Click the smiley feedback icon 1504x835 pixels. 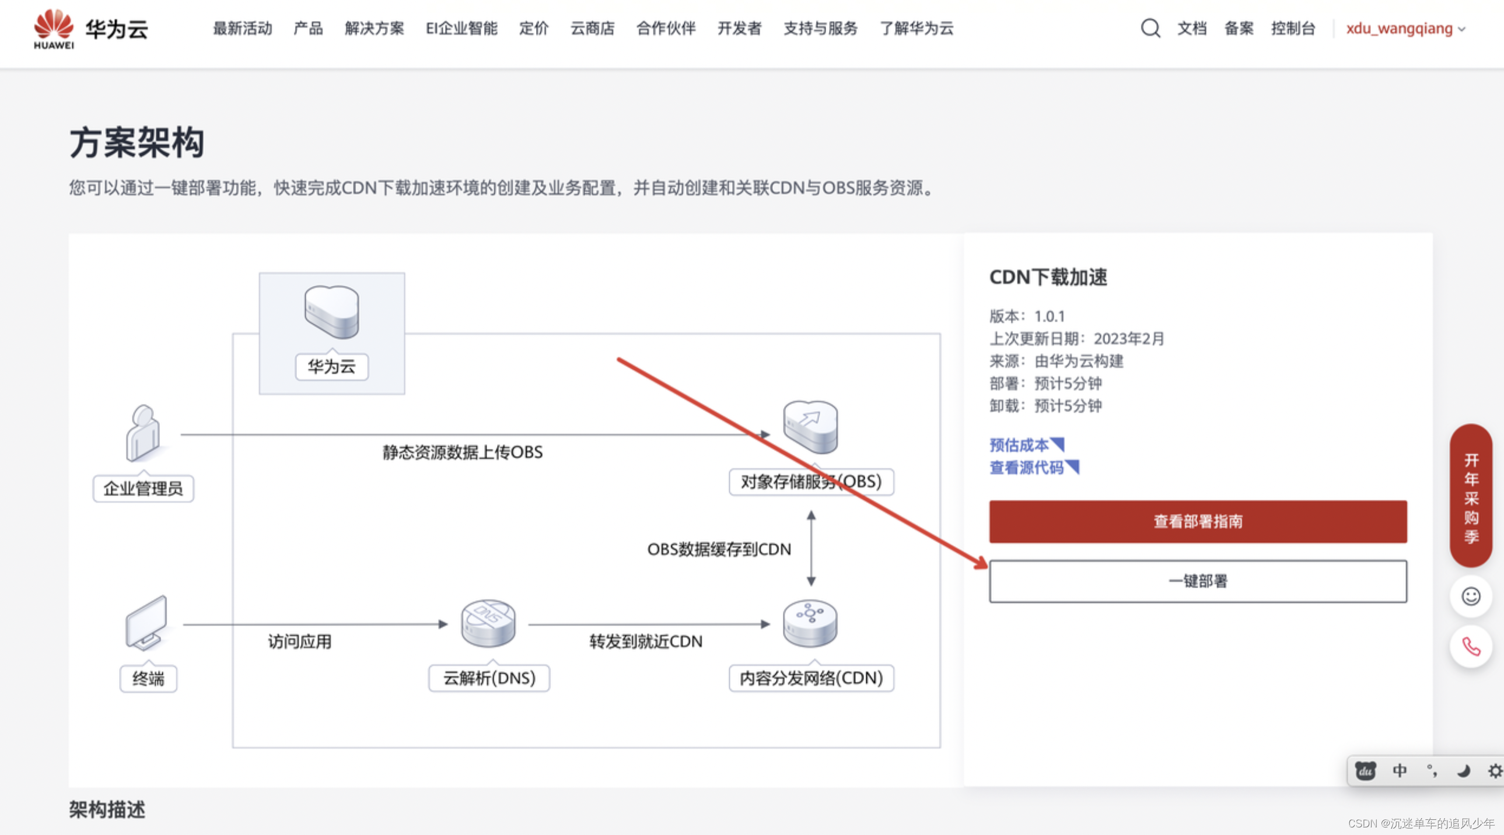click(x=1471, y=597)
